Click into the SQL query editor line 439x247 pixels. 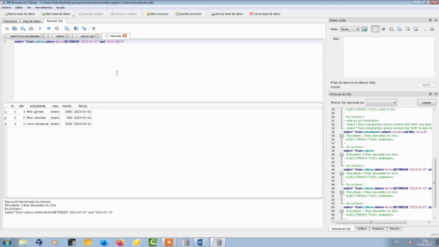(168, 41)
